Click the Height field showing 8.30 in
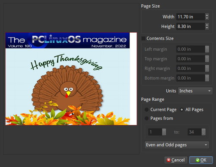 coord(191,26)
